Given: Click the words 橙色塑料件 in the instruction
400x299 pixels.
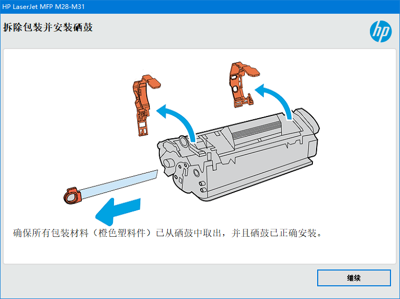Looking at the screenshot, I should tap(122, 233).
